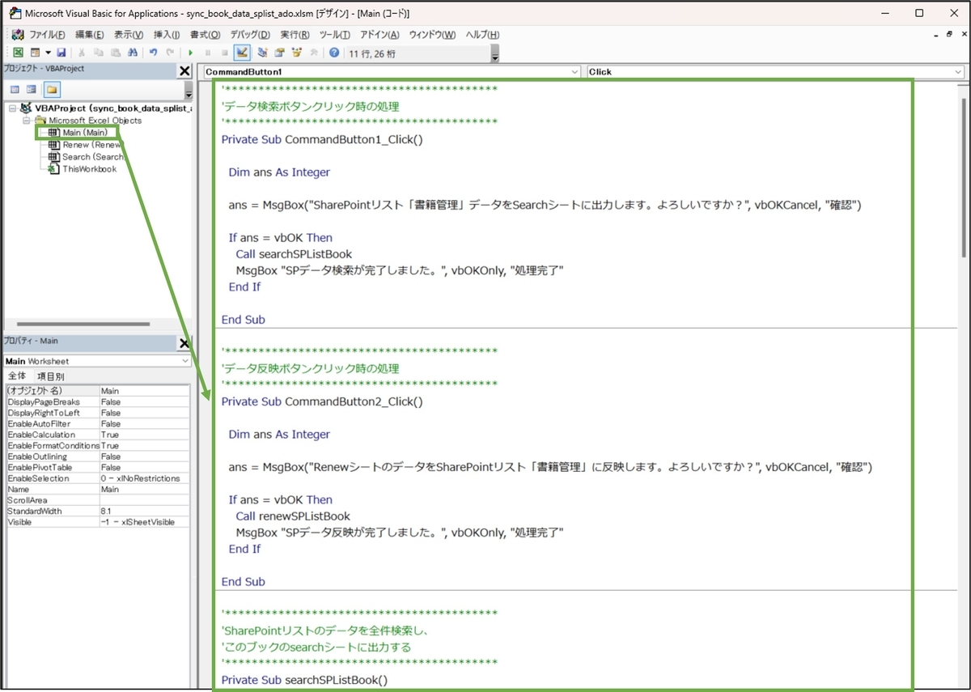Click the Break pause icon

point(208,53)
